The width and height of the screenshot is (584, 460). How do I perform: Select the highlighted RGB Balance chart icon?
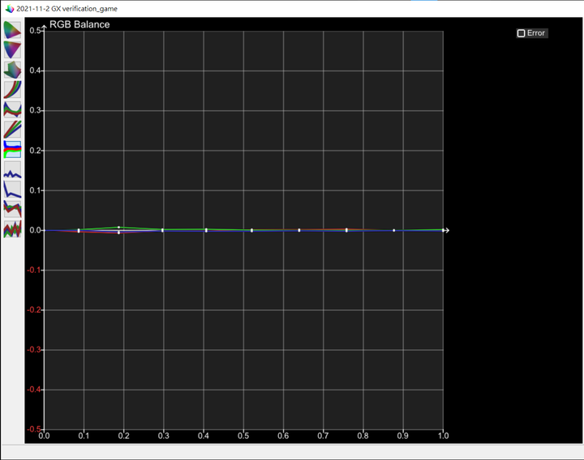point(12,149)
